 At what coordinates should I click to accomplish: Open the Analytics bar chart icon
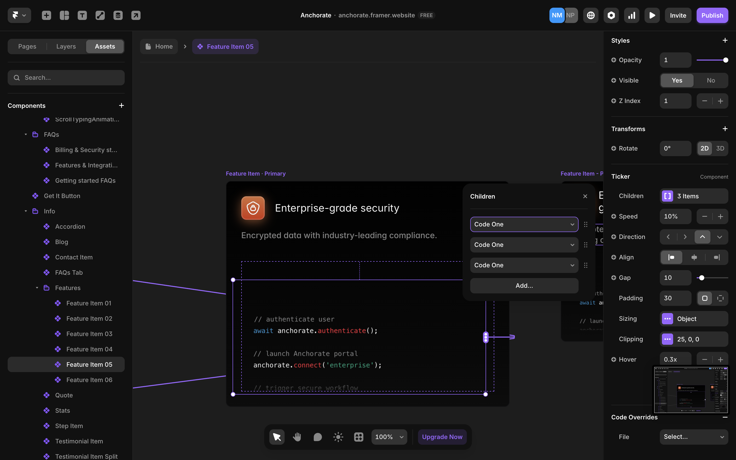[x=631, y=15]
